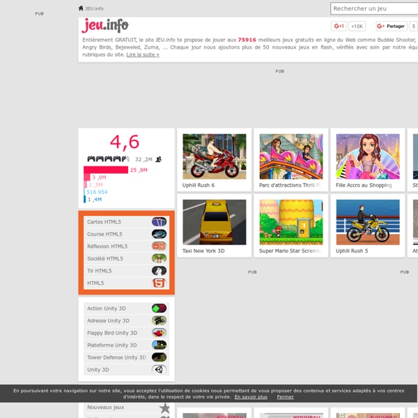Open the Course HTML5 menu entry
Image resolution: width=418 pixels, height=418 pixels.
126,234
